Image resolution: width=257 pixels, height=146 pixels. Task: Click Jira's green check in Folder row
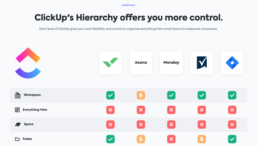(232, 139)
